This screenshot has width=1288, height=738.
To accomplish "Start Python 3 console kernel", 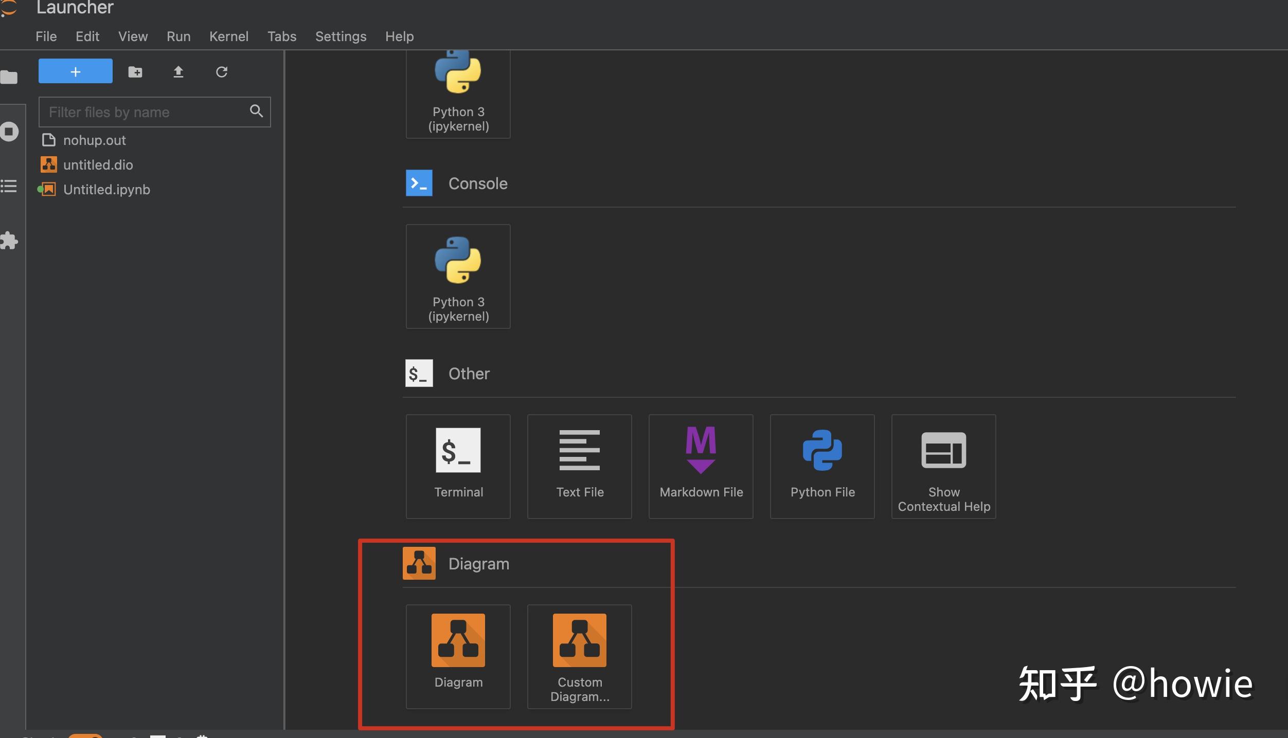I will pos(458,276).
